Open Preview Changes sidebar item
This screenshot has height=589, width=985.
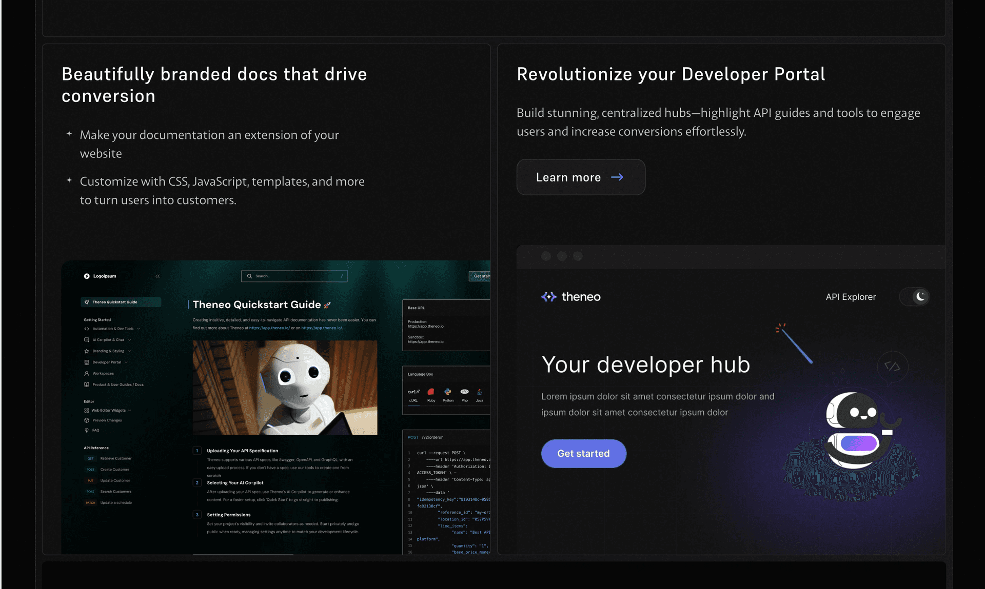click(107, 420)
